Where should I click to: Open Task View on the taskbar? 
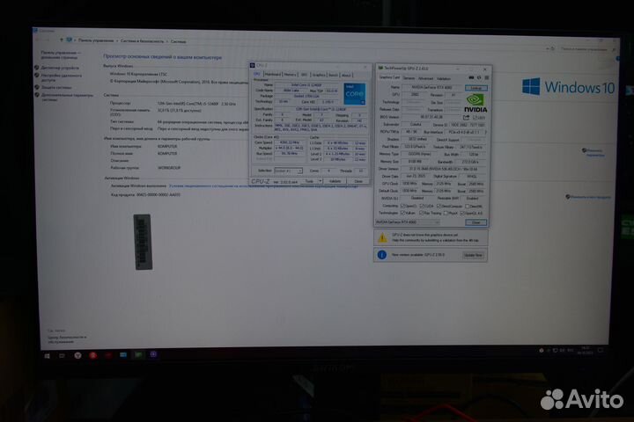(62, 356)
